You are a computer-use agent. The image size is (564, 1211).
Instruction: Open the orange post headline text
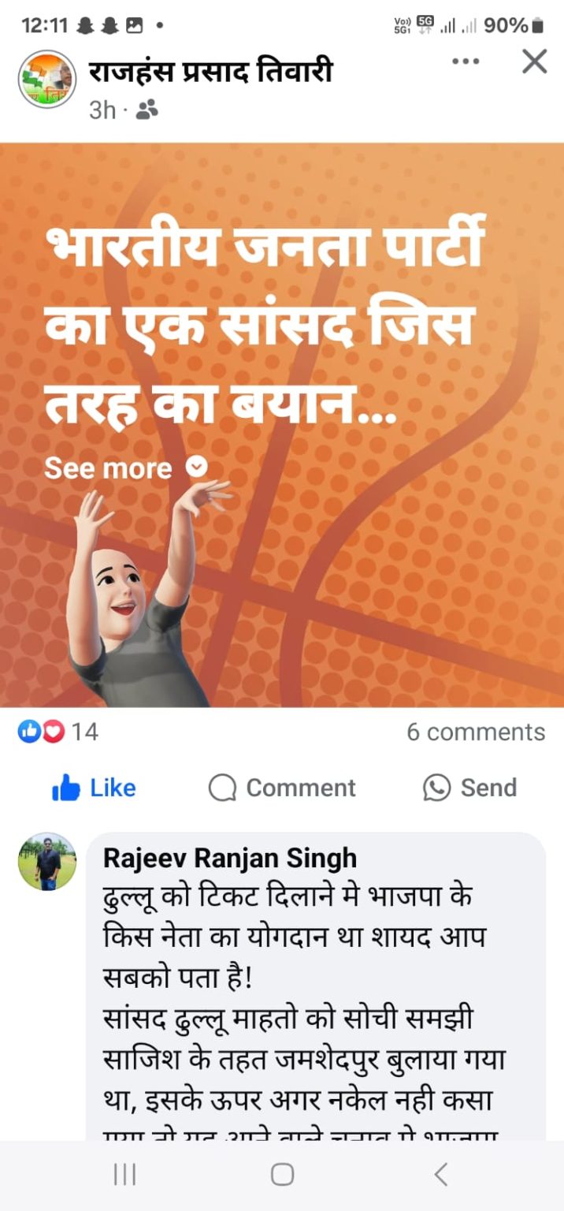click(263, 326)
